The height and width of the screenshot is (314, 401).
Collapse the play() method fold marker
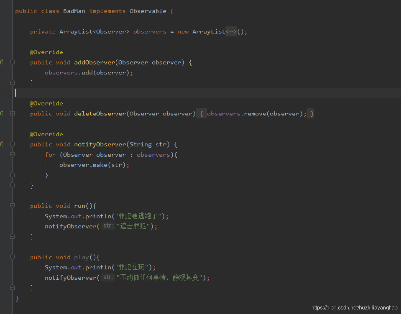pyautogui.click(x=12, y=257)
